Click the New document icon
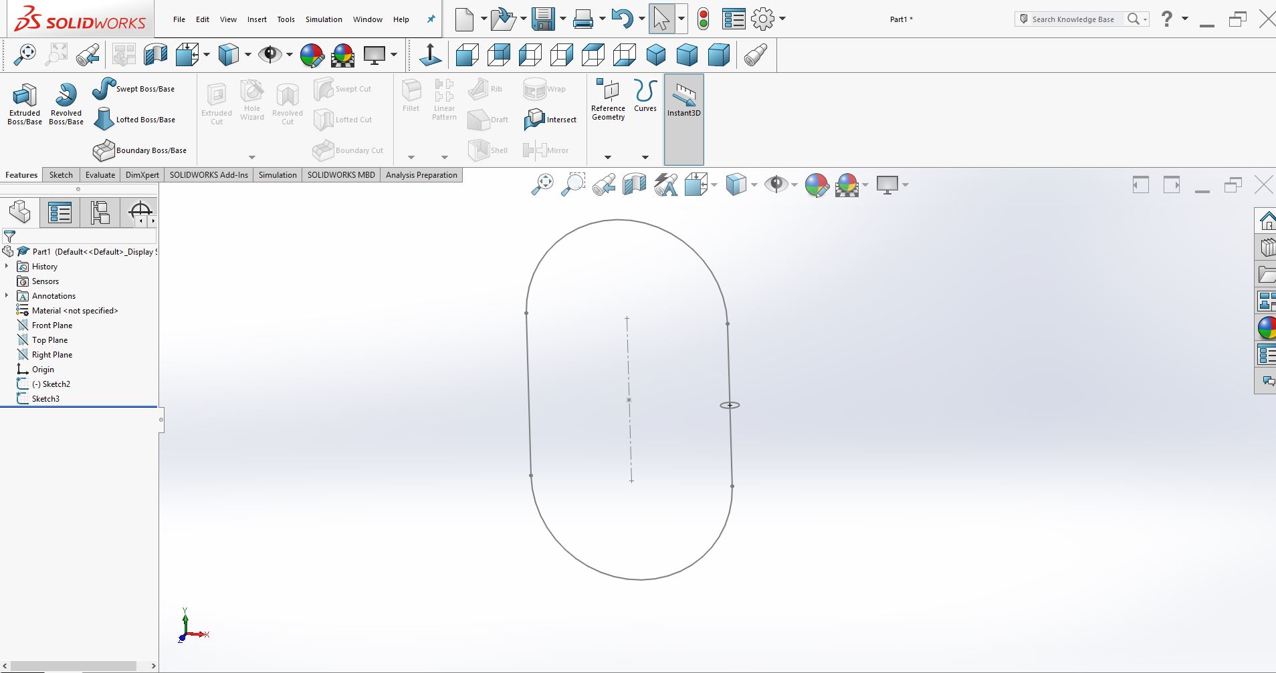The image size is (1276, 673). click(x=464, y=19)
